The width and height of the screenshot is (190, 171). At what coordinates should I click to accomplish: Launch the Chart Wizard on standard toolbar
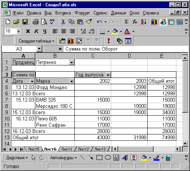click(154, 22)
